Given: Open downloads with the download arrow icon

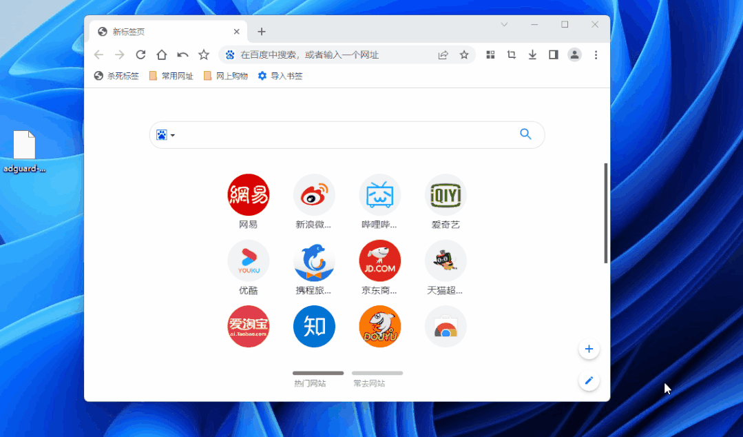Looking at the screenshot, I should click(x=532, y=54).
